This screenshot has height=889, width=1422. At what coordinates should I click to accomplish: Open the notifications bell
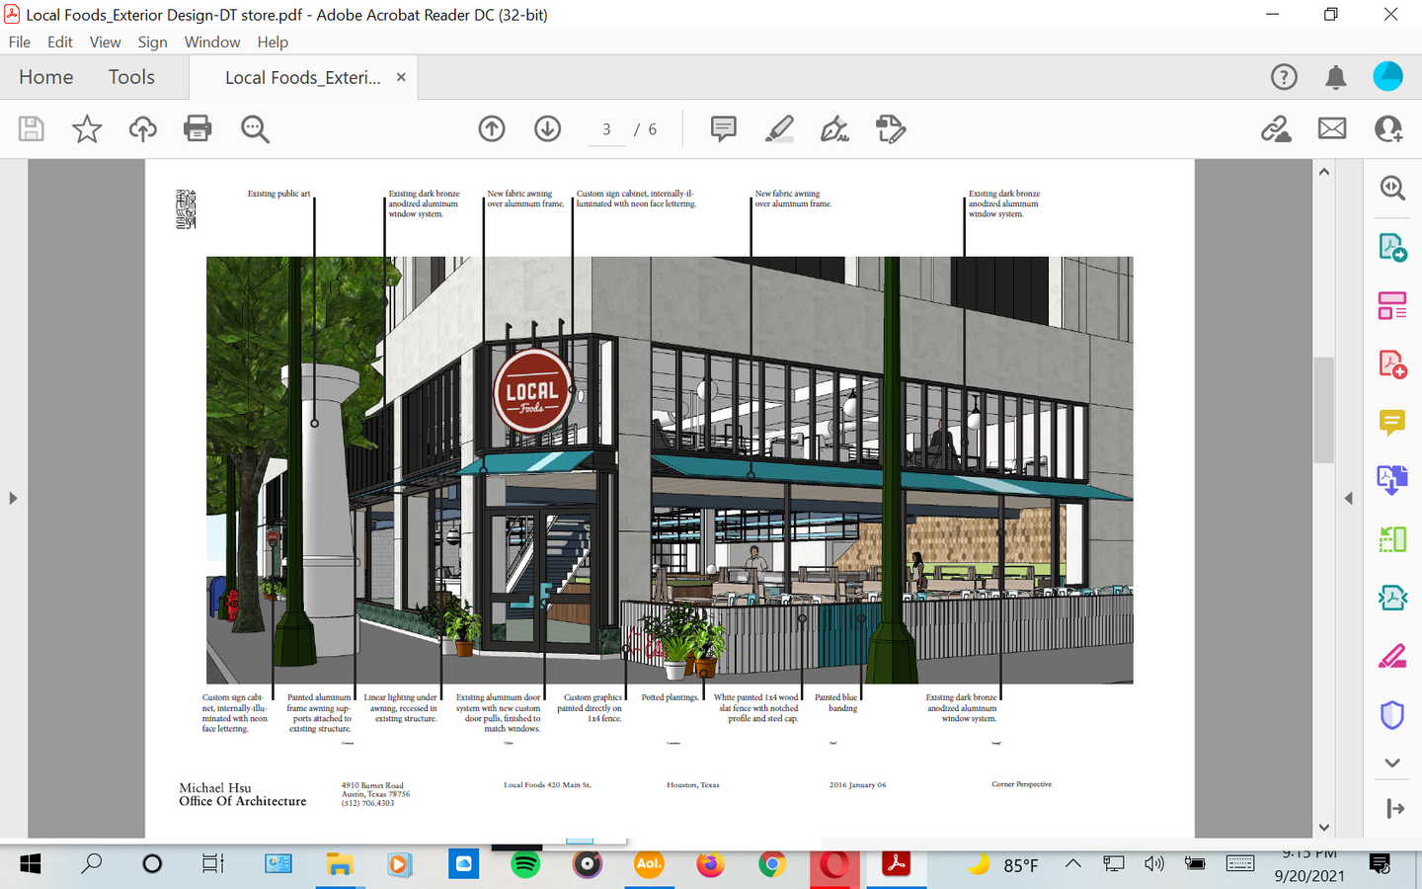pos(1336,77)
